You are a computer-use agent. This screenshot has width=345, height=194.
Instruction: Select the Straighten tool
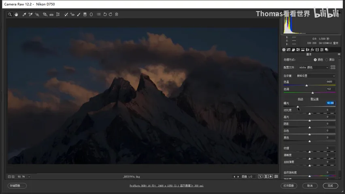(51, 14)
